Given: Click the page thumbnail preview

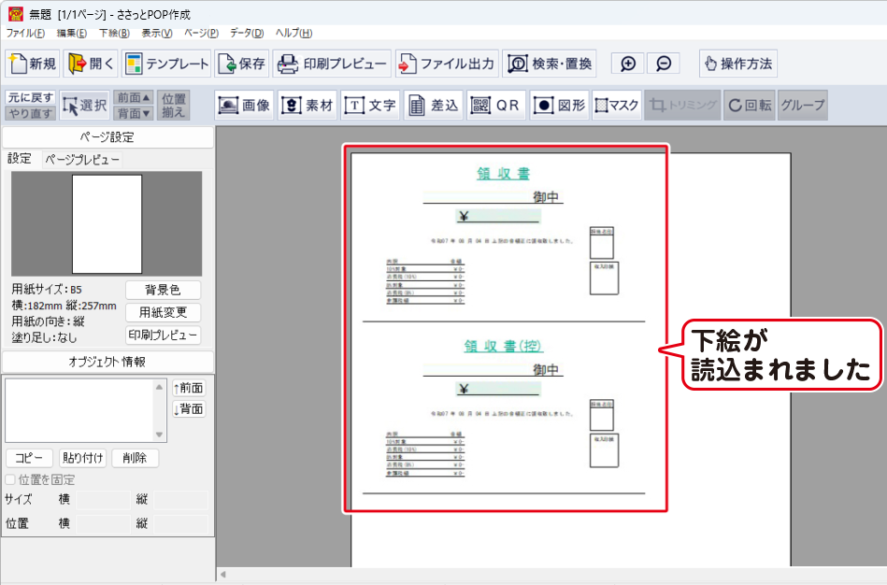Looking at the screenshot, I should tap(107, 223).
